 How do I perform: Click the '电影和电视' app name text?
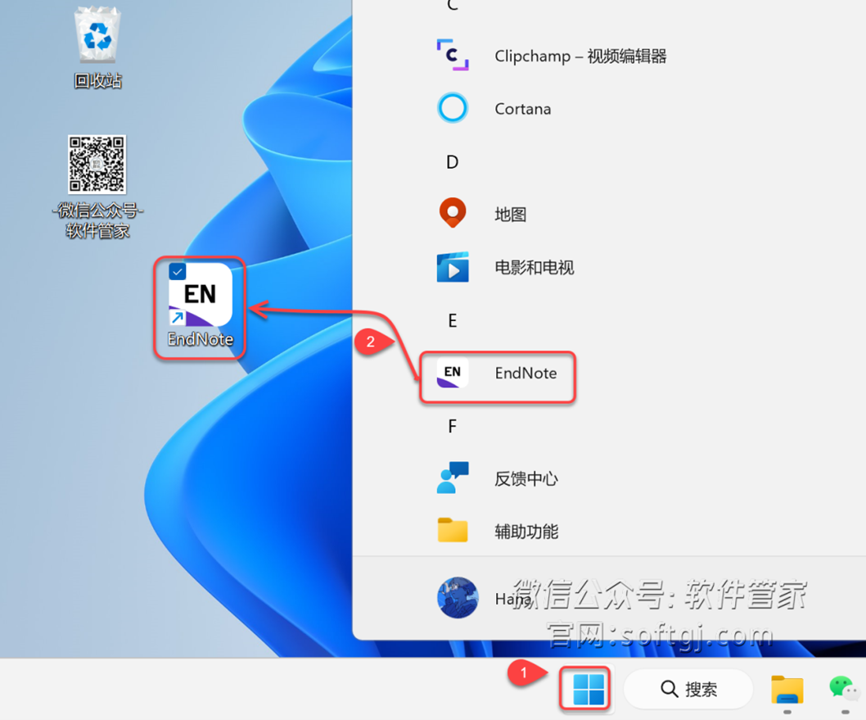click(x=534, y=268)
